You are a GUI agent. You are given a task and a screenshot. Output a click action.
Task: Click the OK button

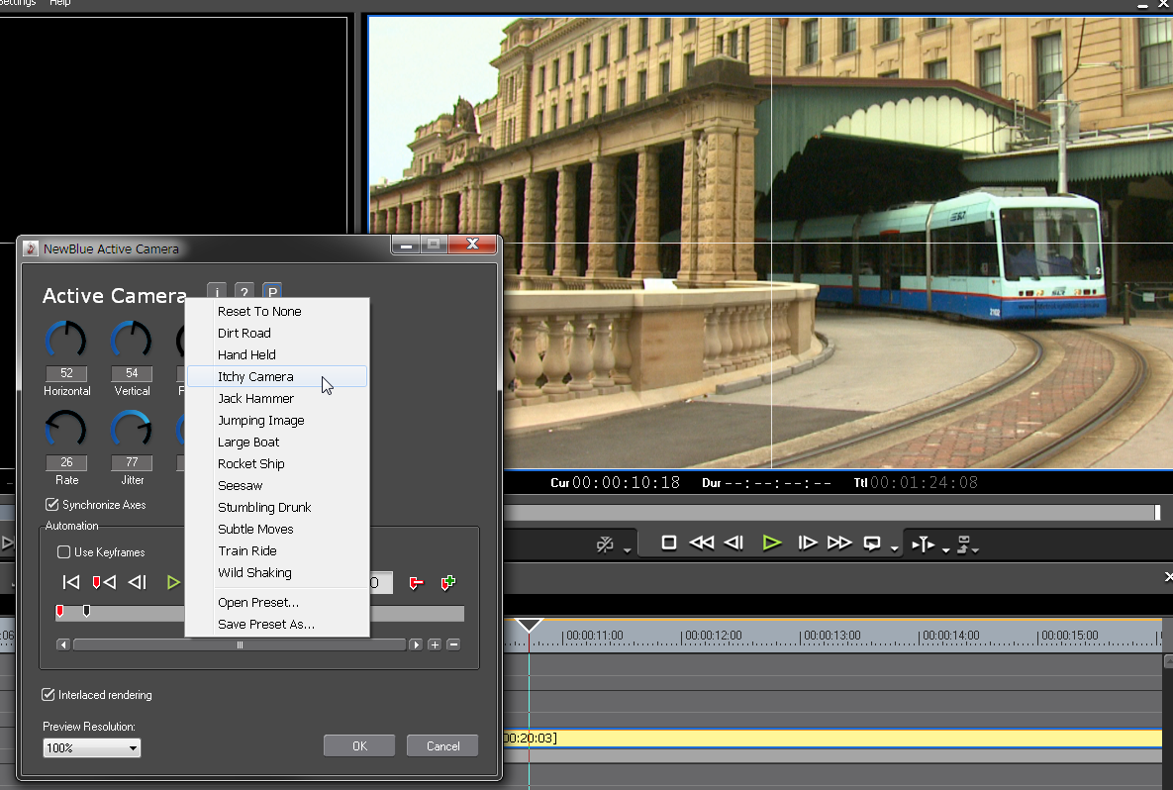click(359, 745)
